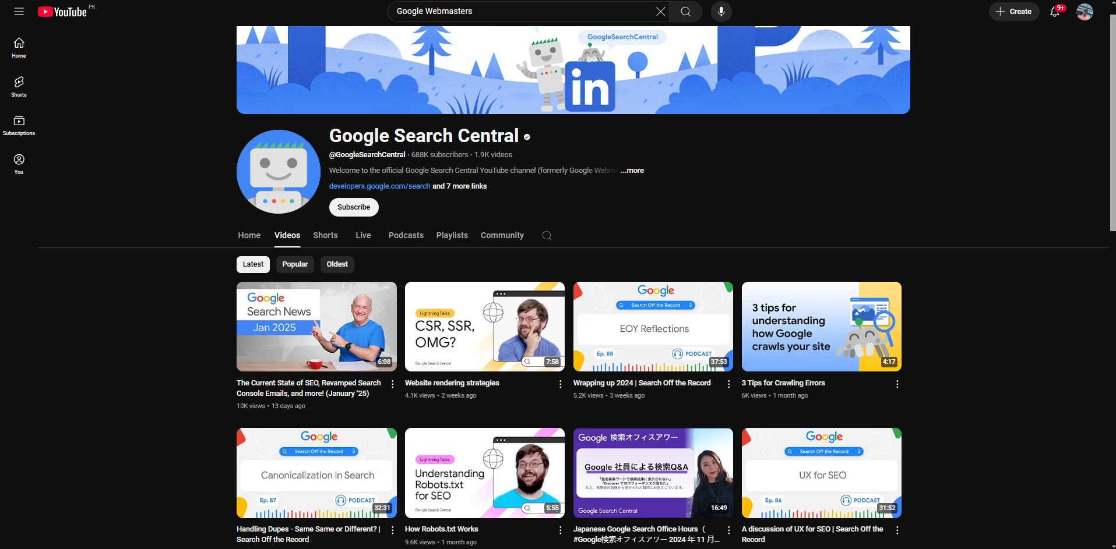Start a voice search with the microphone icon

[721, 11]
